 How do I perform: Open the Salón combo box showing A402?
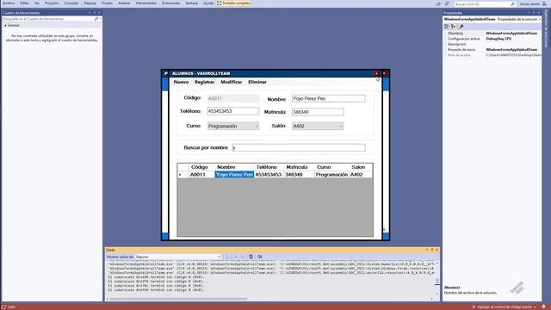318,126
